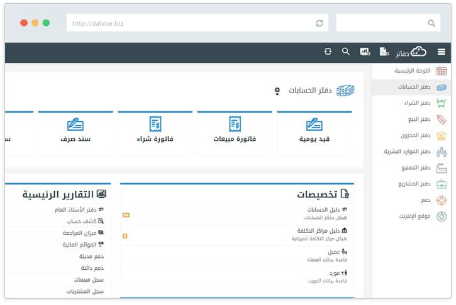Click the قيد يومية shortcut card
The width and height of the screenshot is (456, 305).
[x=314, y=132]
